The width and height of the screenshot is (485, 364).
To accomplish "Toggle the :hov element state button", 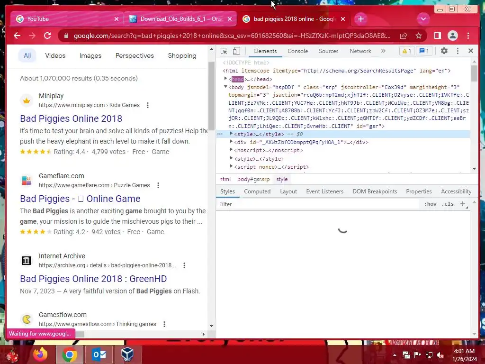I will (430, 204).
